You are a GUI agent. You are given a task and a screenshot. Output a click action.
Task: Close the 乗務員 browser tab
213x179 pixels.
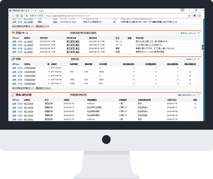[x=35, y=11]
